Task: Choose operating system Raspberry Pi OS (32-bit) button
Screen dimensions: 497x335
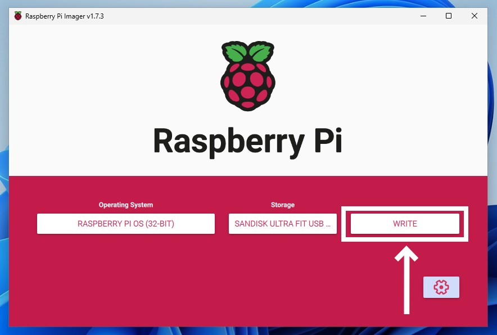Action: click(x=126, y=224)
